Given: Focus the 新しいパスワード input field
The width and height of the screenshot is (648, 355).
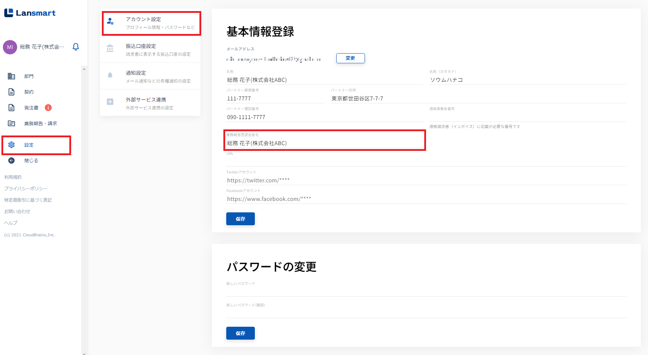Looking at the screenshot, I should pos(426,291).
